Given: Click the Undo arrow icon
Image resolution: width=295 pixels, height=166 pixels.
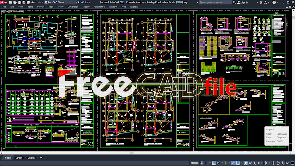Looking at the screenshot, I should pos(33,2).
